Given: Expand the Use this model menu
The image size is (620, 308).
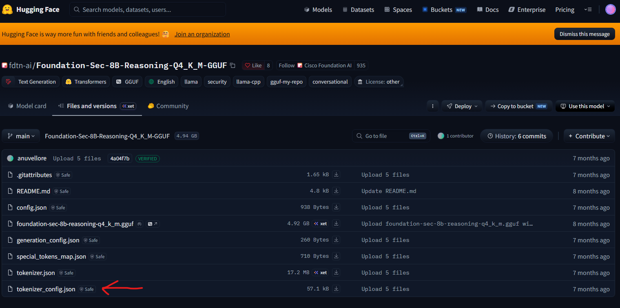Looking at the screenshot, I should tap(585, 106).
